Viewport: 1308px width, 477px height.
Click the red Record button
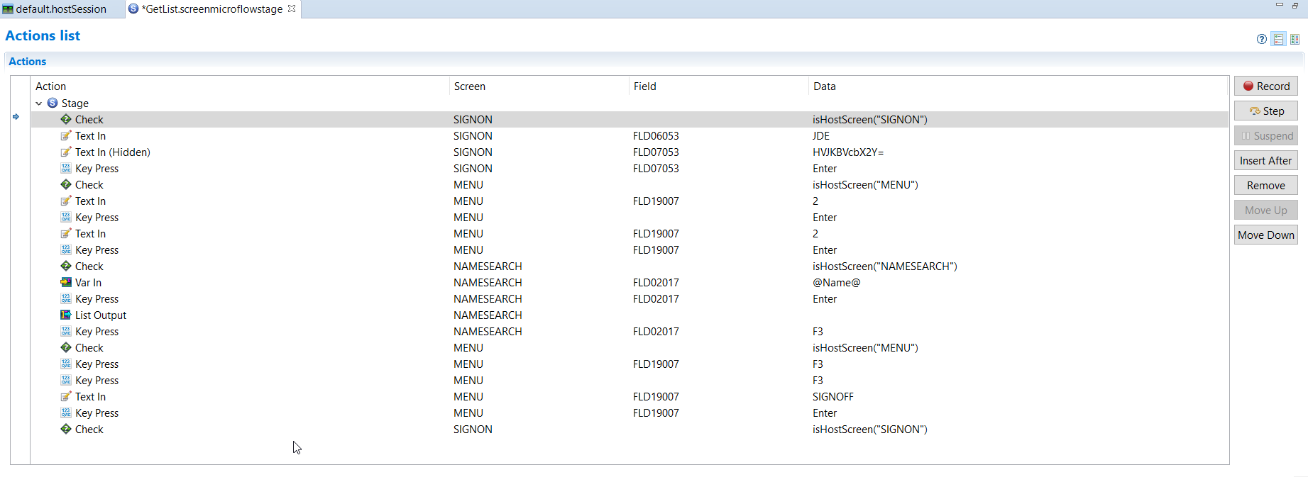pos(1266,86)
